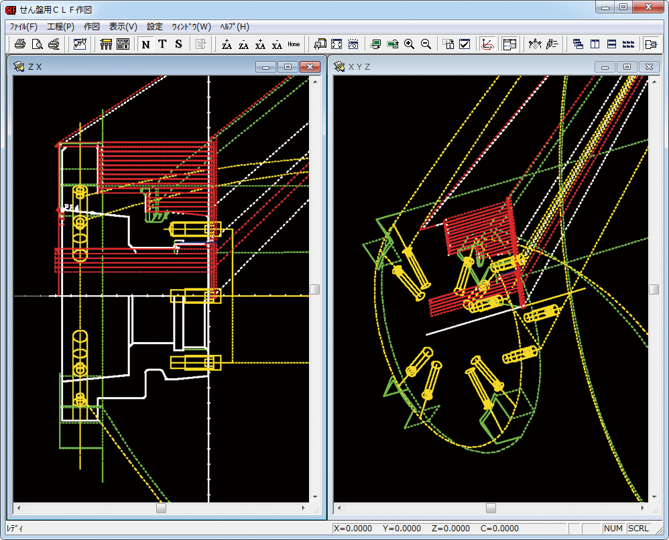Click the checkmark box toolbar icon
Screen dimensions: 669x540
[x=465, y=44]
